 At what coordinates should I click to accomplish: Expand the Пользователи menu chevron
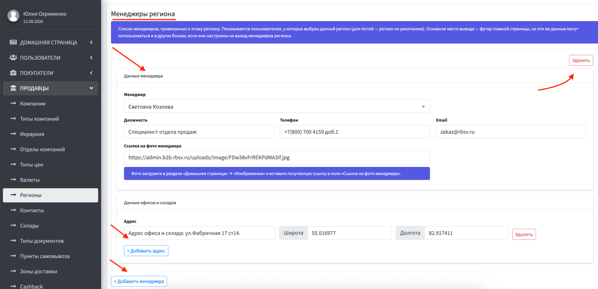pyautogui.click(x=91, y=58)
